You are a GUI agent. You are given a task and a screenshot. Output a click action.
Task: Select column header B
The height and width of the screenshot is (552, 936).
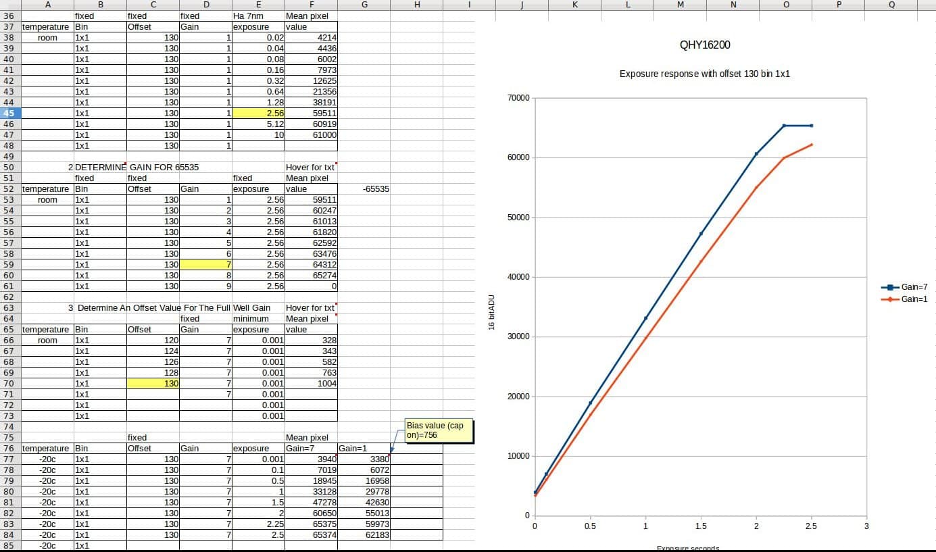pos(100,5)
